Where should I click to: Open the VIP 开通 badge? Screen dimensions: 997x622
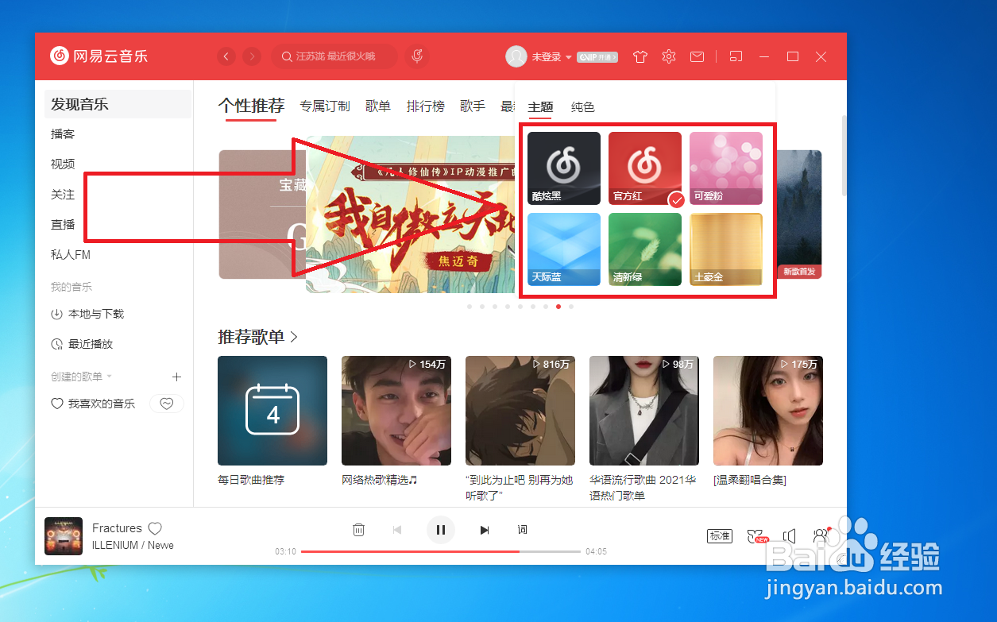(597, 57)
